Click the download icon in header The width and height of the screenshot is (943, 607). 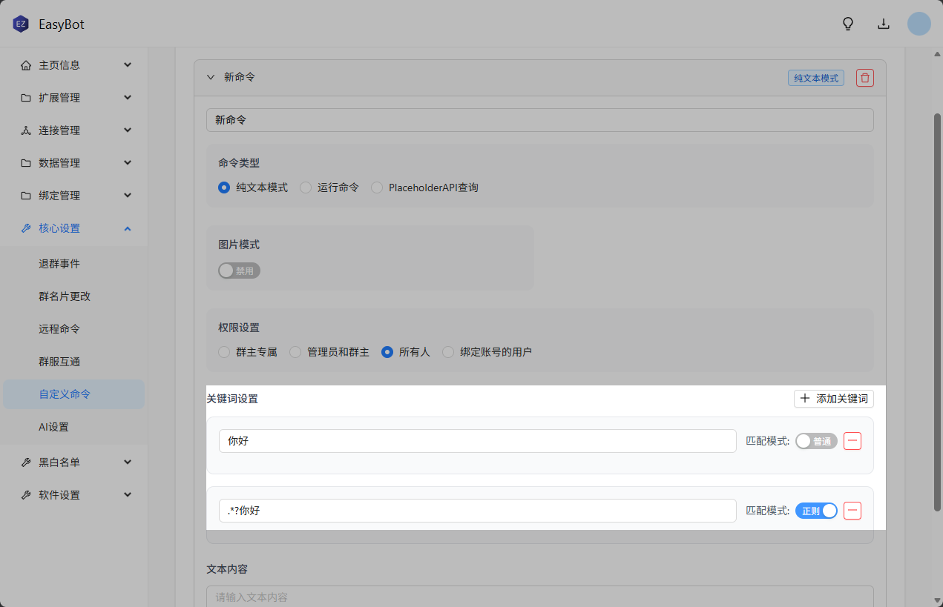pos(884,24)
